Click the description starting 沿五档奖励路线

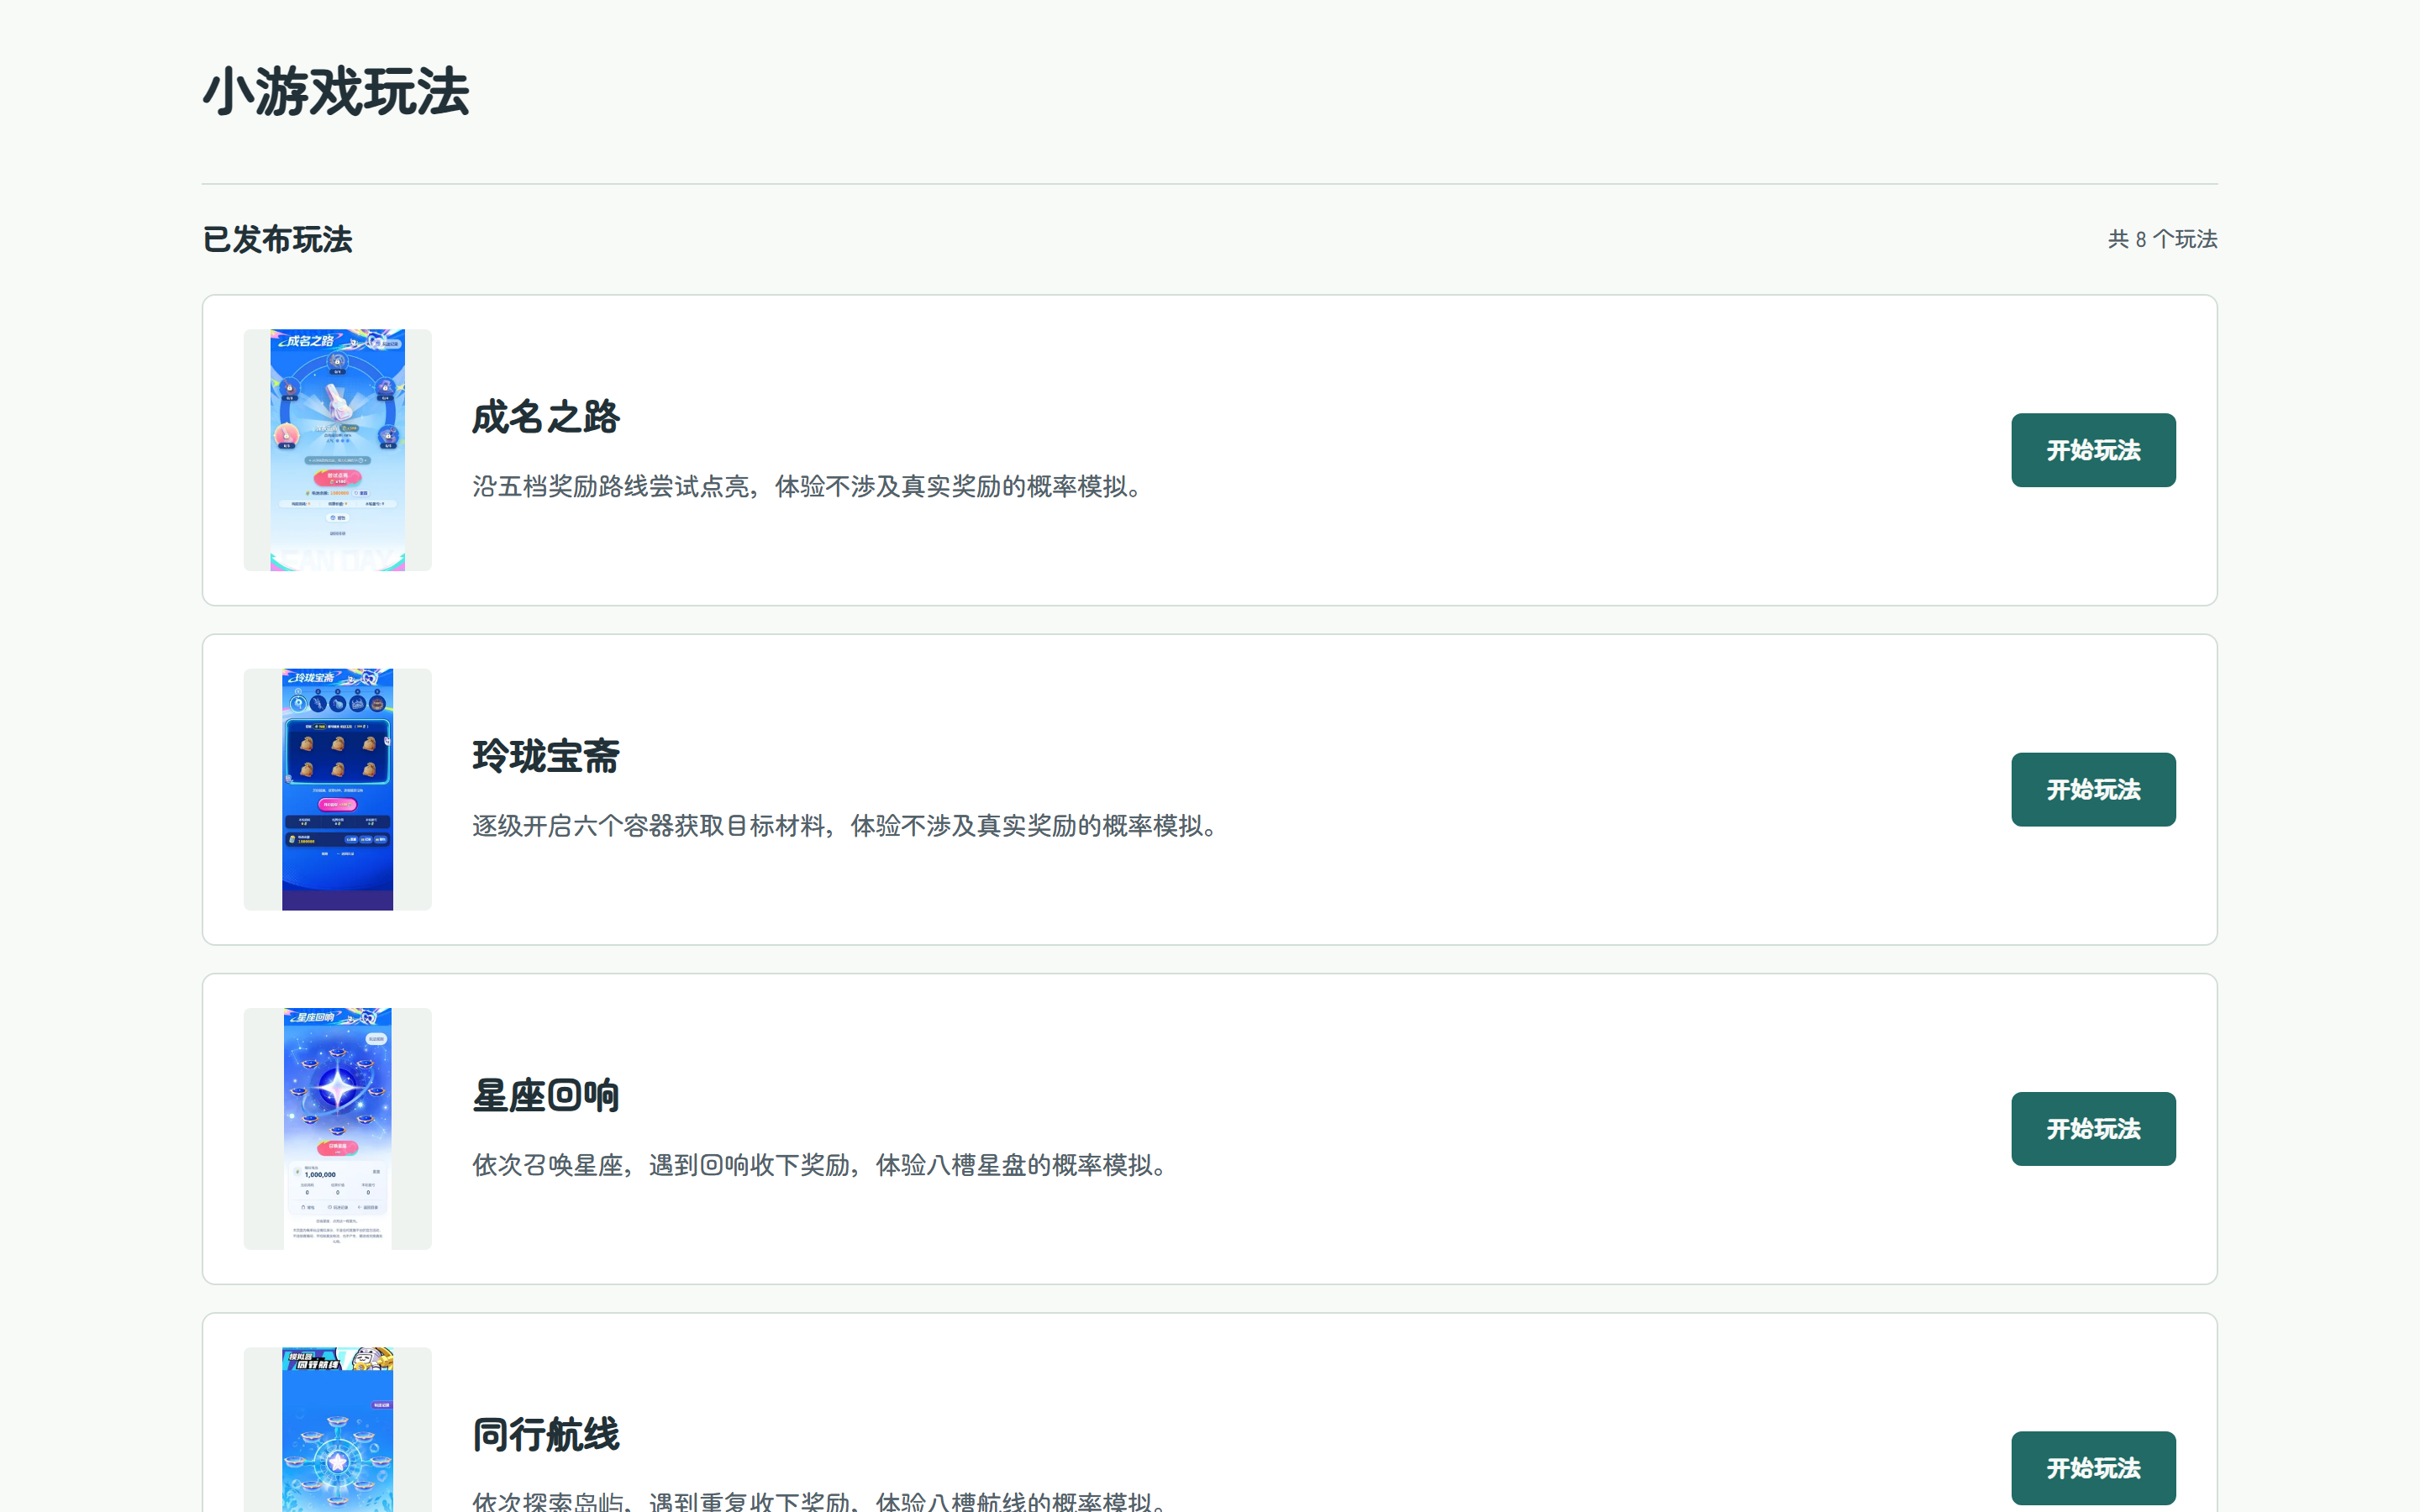pyautogui.click(x=811, y=487)
